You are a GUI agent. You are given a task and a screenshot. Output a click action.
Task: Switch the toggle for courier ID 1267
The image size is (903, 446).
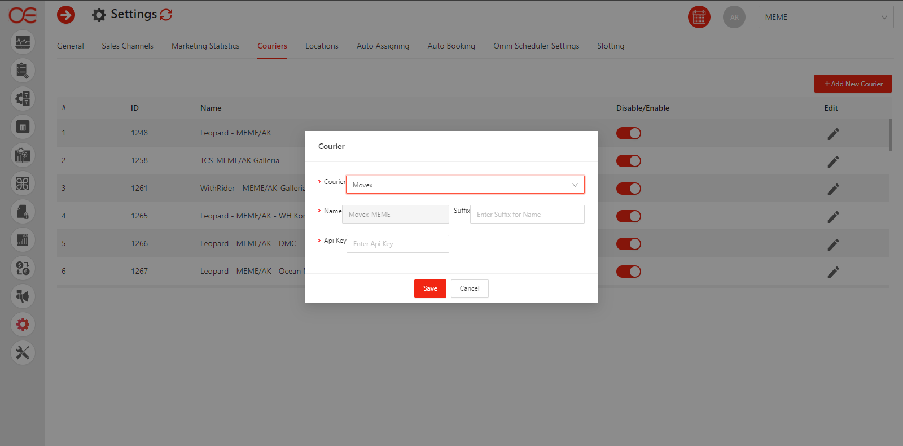click(x=628, y=272)
